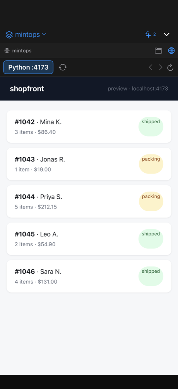Screen dimensions: 178x389
Task: Click shipped badge on order #1045
Action: [x=151, y=239]
